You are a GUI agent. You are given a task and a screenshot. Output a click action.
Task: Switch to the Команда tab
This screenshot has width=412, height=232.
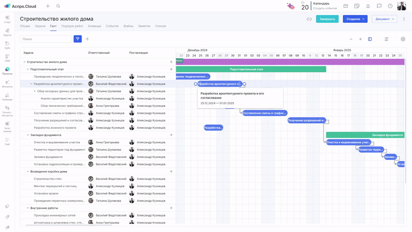tap(94, 26)
